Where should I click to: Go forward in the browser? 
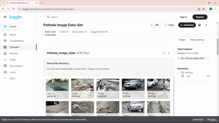(8, 9)
